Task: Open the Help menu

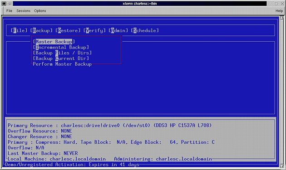Action: coord(279,11)
